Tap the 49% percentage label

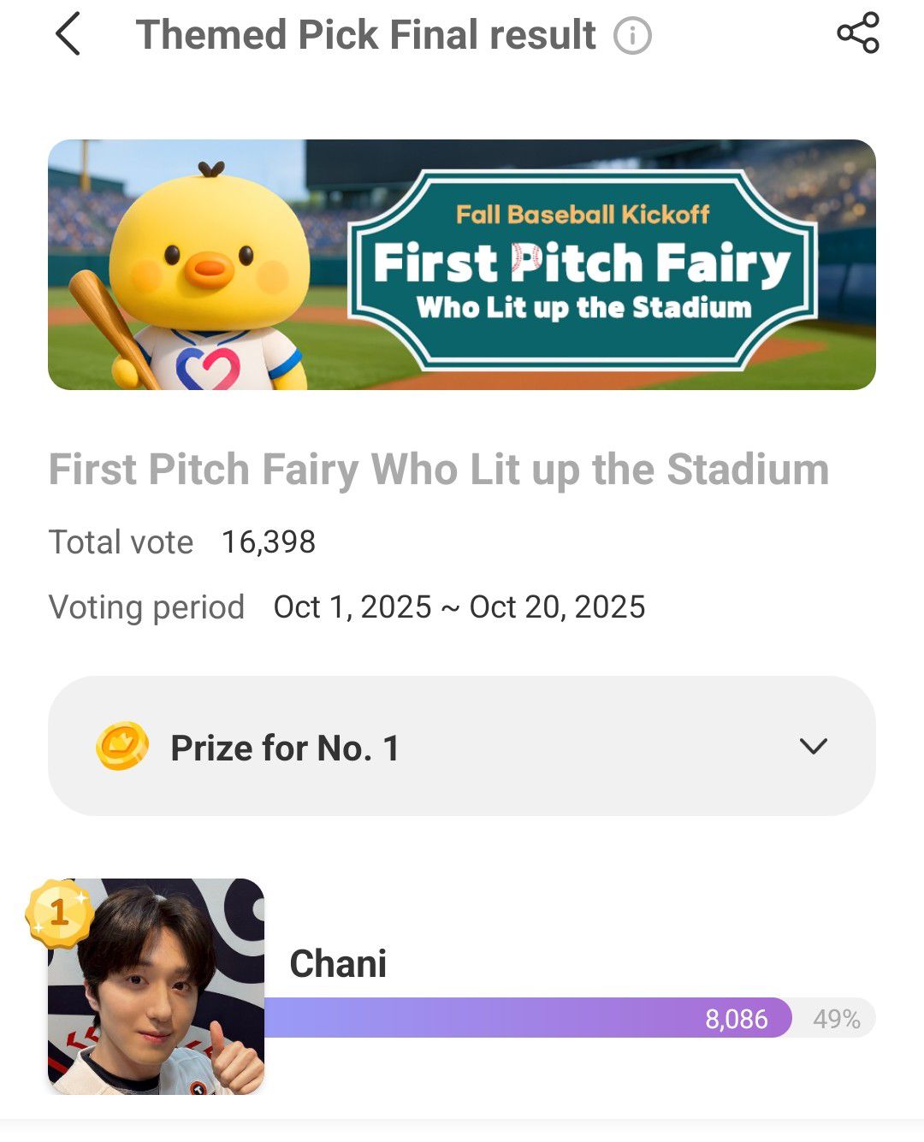[x=836, y=1019]
